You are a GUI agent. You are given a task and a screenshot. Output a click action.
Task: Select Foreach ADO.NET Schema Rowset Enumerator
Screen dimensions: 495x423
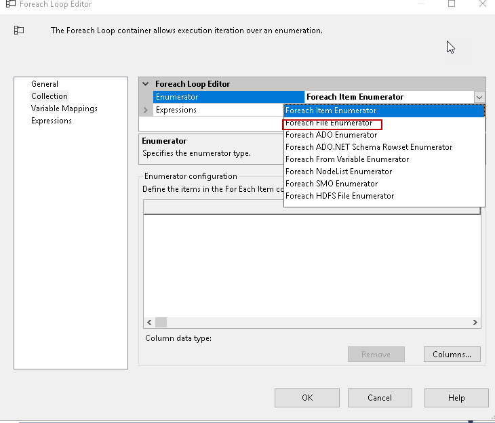369,147
